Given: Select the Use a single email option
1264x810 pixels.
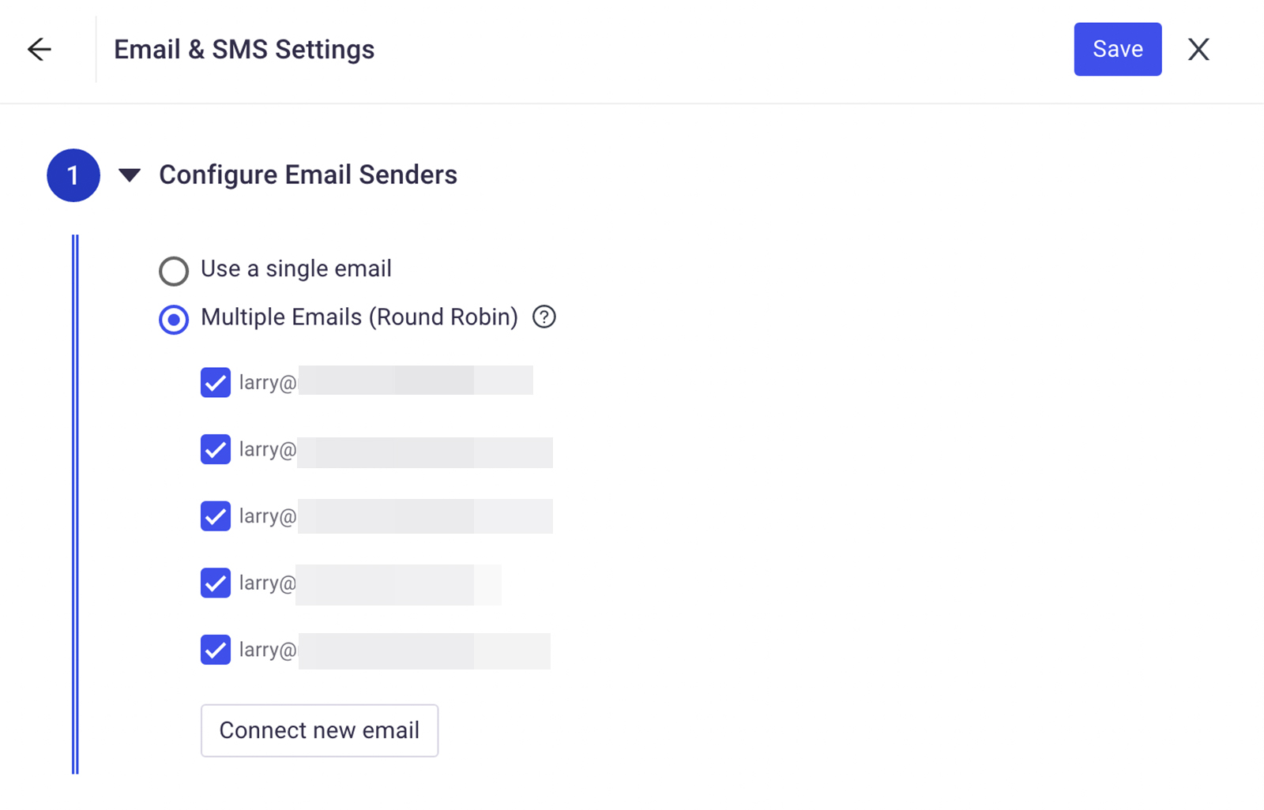Looking at the screenshot, I should click(x=174, y=271).
